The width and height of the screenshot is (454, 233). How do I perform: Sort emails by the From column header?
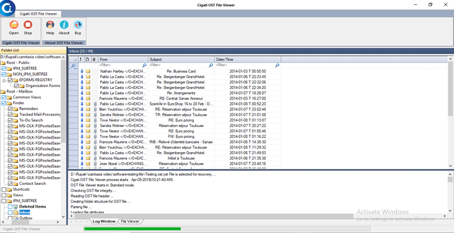[123, 59]
